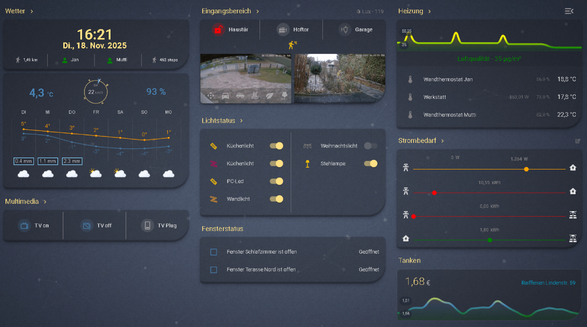This screenshot has width=587, height=327.
Task: Expand the Lichtstatus section chevron
Action: click(241, 121)
